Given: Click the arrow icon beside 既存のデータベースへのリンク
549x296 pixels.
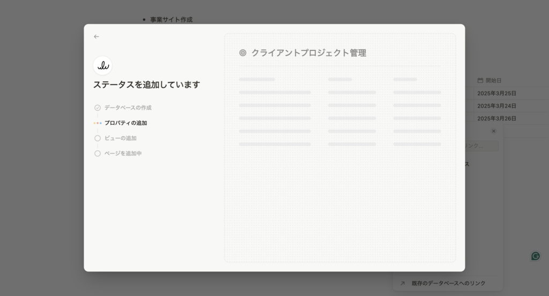Looking at the screenshot, I should 403,283.
